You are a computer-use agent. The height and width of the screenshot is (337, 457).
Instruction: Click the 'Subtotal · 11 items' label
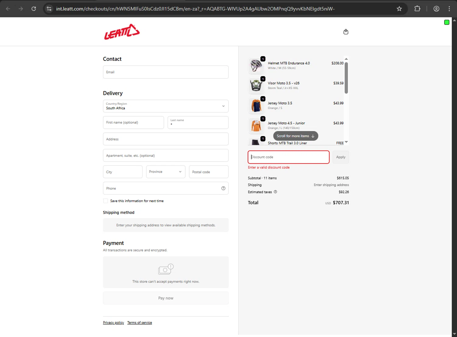tap(262, 178)
